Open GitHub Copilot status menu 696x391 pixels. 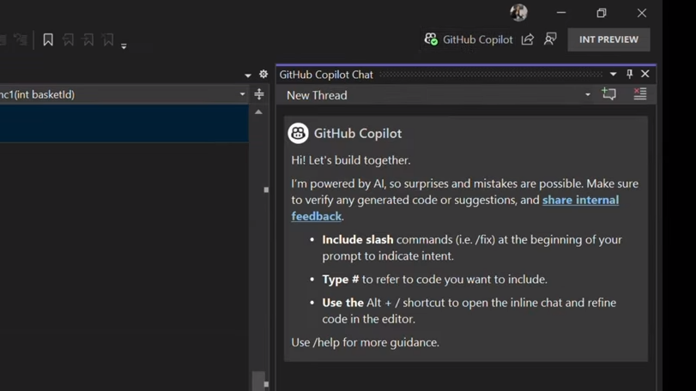click(469, 39)
